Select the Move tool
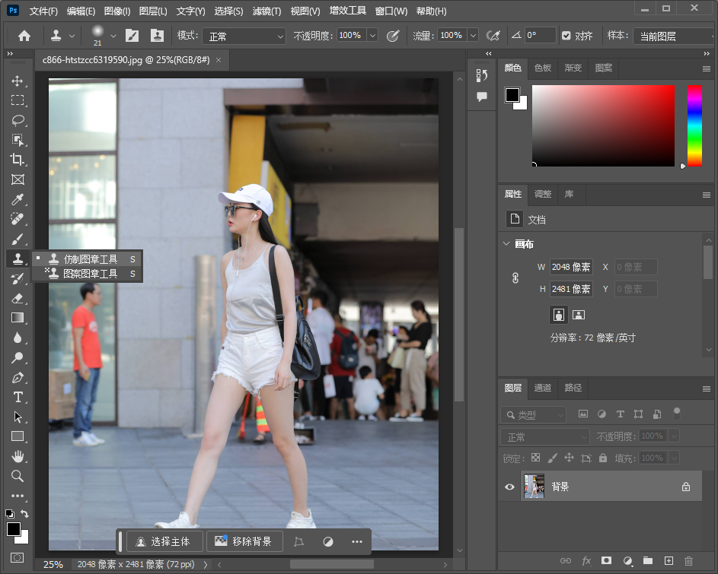 point(18,81)
